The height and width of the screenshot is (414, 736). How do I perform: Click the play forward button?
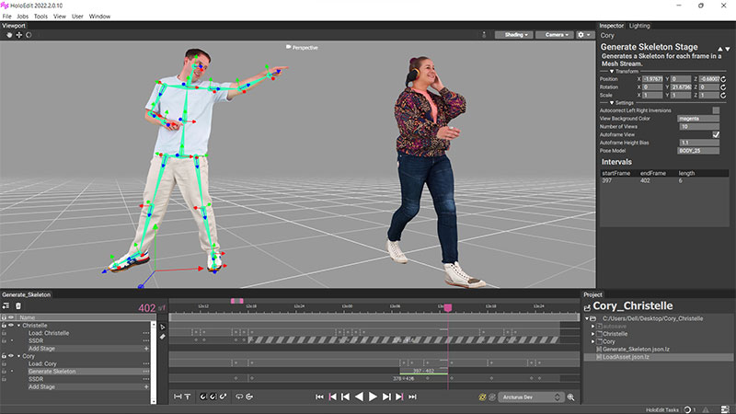[x=373, y=397]
